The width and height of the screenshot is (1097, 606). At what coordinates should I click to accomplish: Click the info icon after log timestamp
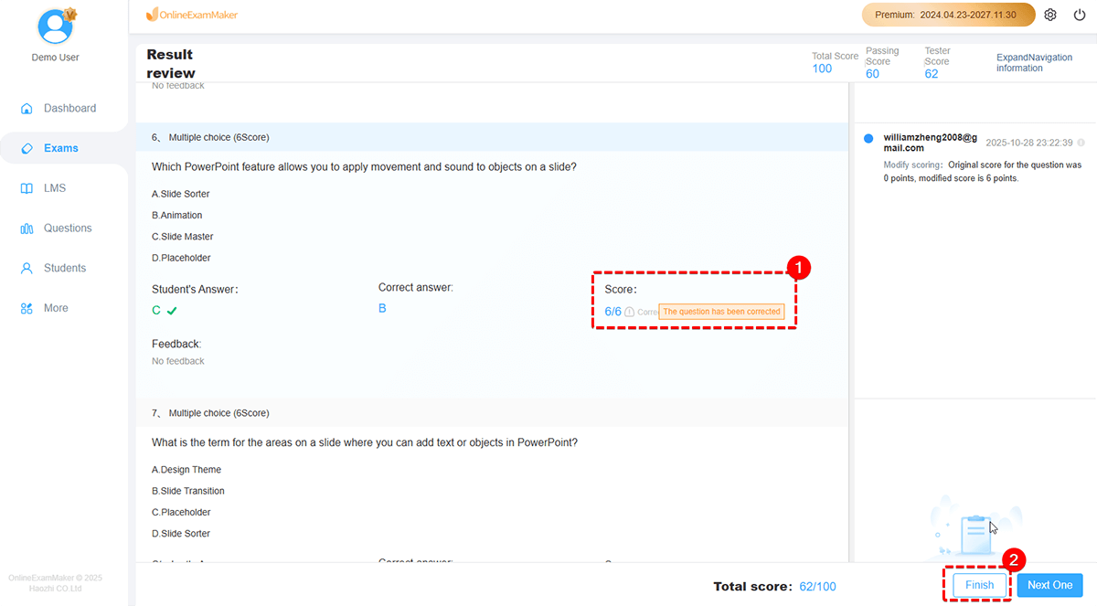tap(1081, 143)
